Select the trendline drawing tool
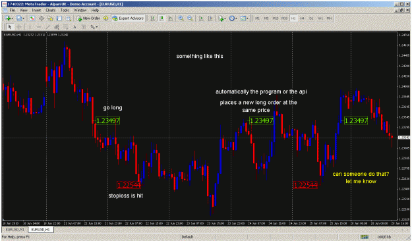Screen dimensions: 412x241 pos(48,27)
